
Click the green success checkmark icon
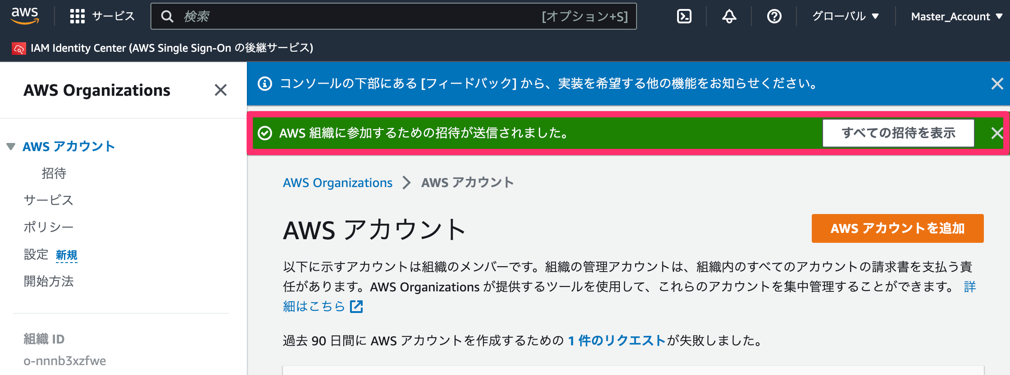265,133
